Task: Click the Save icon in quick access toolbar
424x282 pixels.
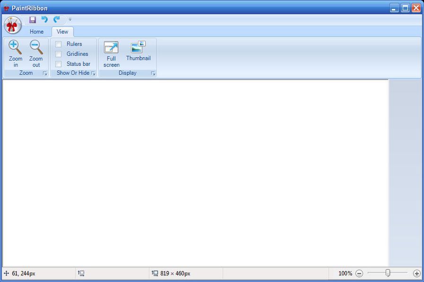Action: 33,19
